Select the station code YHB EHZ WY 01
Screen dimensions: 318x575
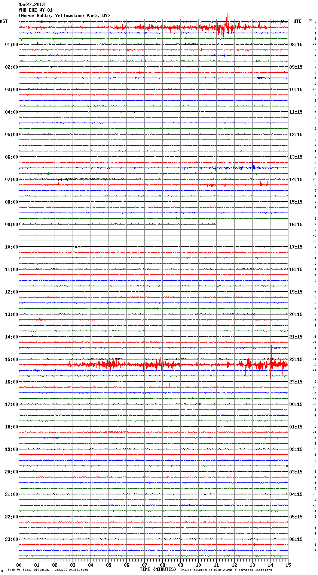36,10
